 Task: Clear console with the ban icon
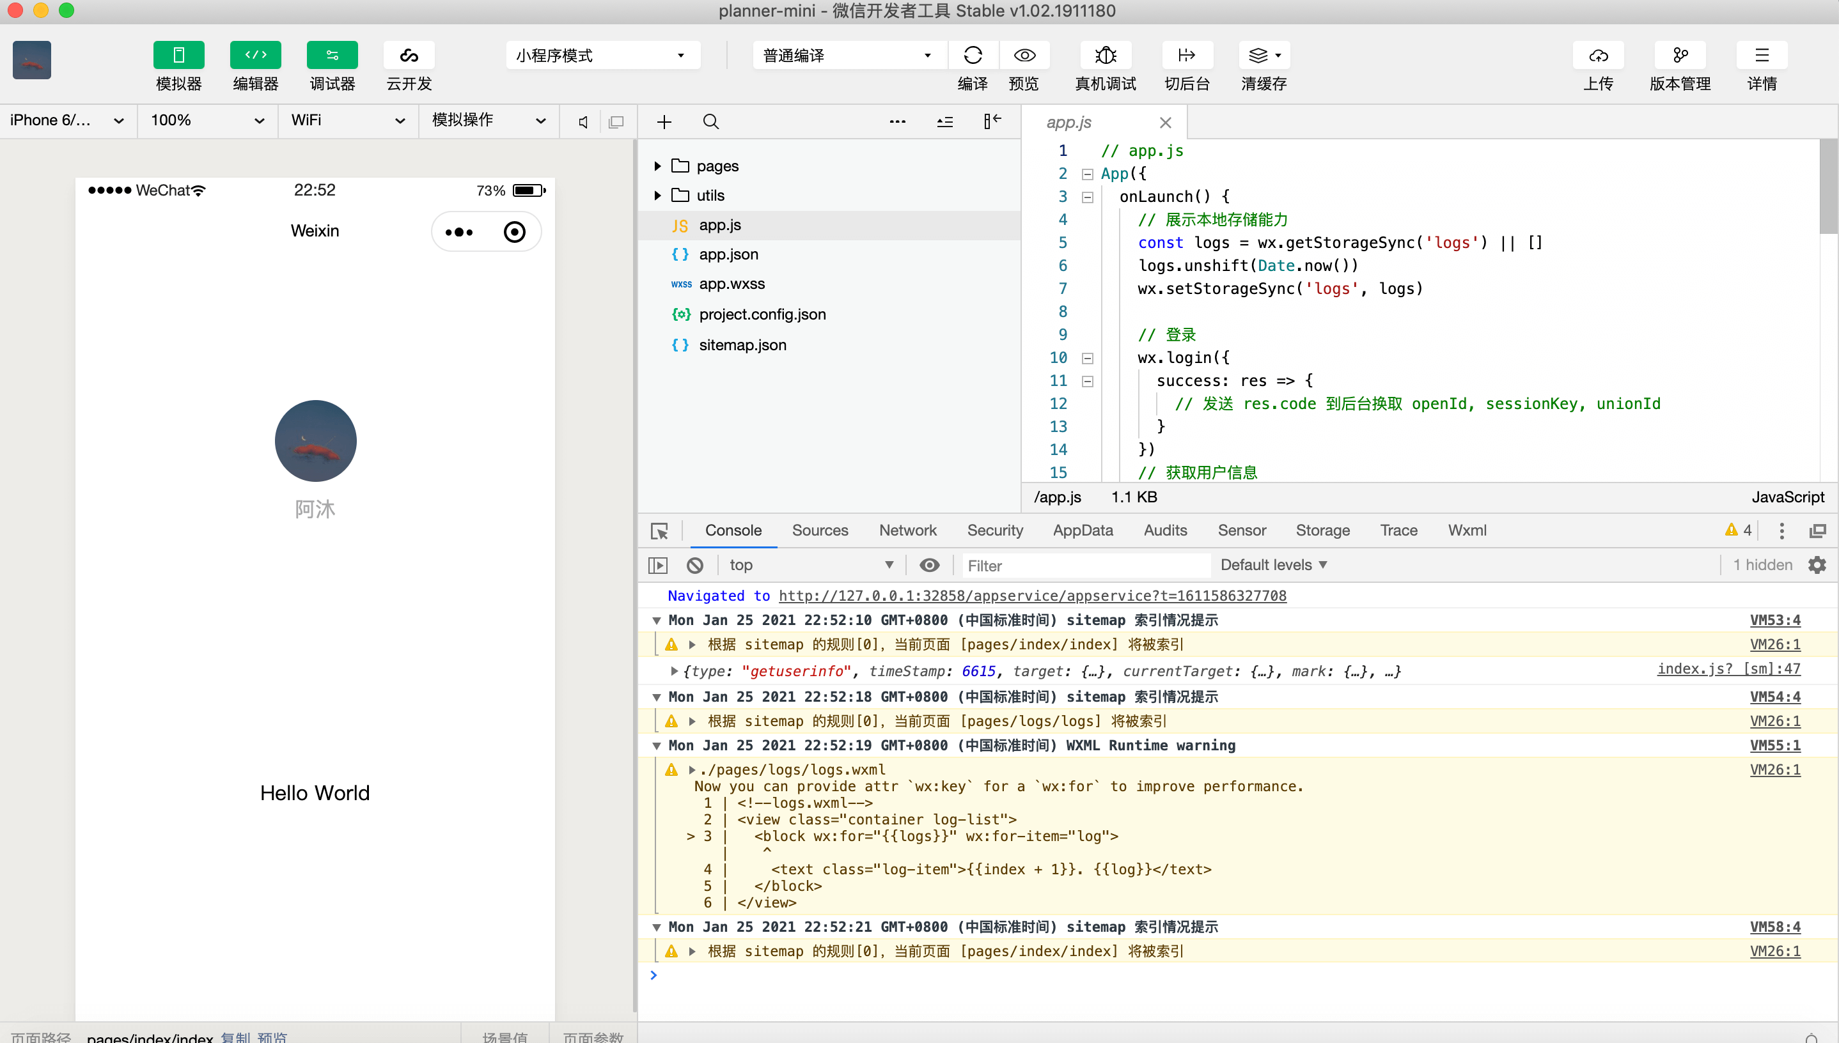(694, 565)
